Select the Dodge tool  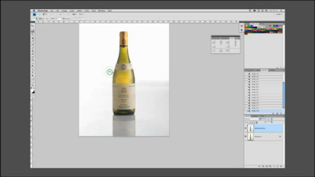[x=33, y=66]
